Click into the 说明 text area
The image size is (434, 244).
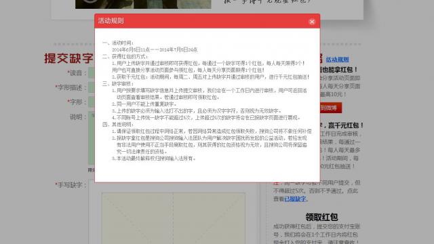point(92,138)
